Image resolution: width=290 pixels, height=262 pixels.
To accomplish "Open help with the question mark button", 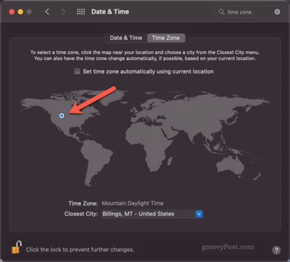I will pyautogui.click(x=277, y=250).
